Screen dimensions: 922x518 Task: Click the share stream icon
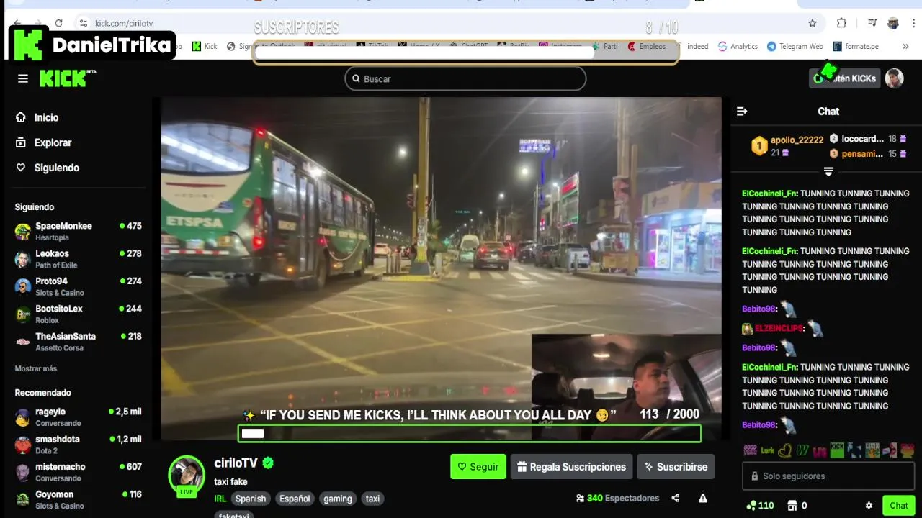675,498
